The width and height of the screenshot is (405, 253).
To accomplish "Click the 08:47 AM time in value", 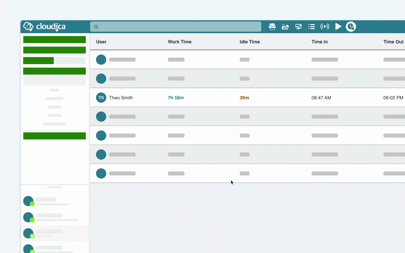I will [x=321, y=98].
